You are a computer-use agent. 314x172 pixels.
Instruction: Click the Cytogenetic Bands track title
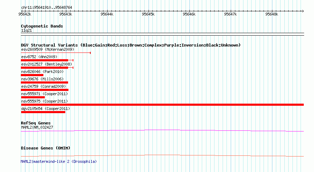pyautogui.click(x=42, y=26)
